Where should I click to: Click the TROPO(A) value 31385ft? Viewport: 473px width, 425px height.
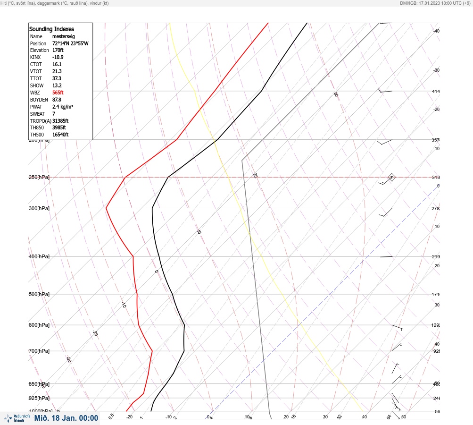coord(60,121)
